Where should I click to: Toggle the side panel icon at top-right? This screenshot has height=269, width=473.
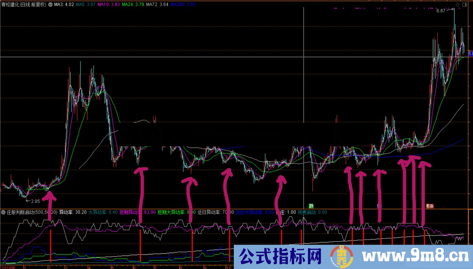coord(465,4)
